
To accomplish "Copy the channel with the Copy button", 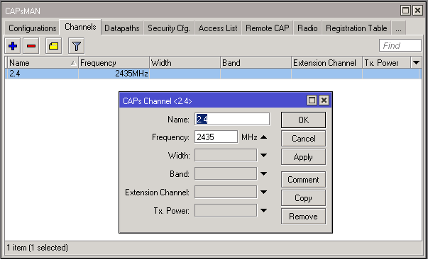I will 303,197.
